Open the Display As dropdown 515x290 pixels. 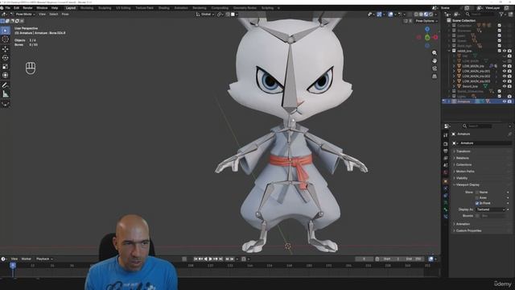click(x=490, y=209)
